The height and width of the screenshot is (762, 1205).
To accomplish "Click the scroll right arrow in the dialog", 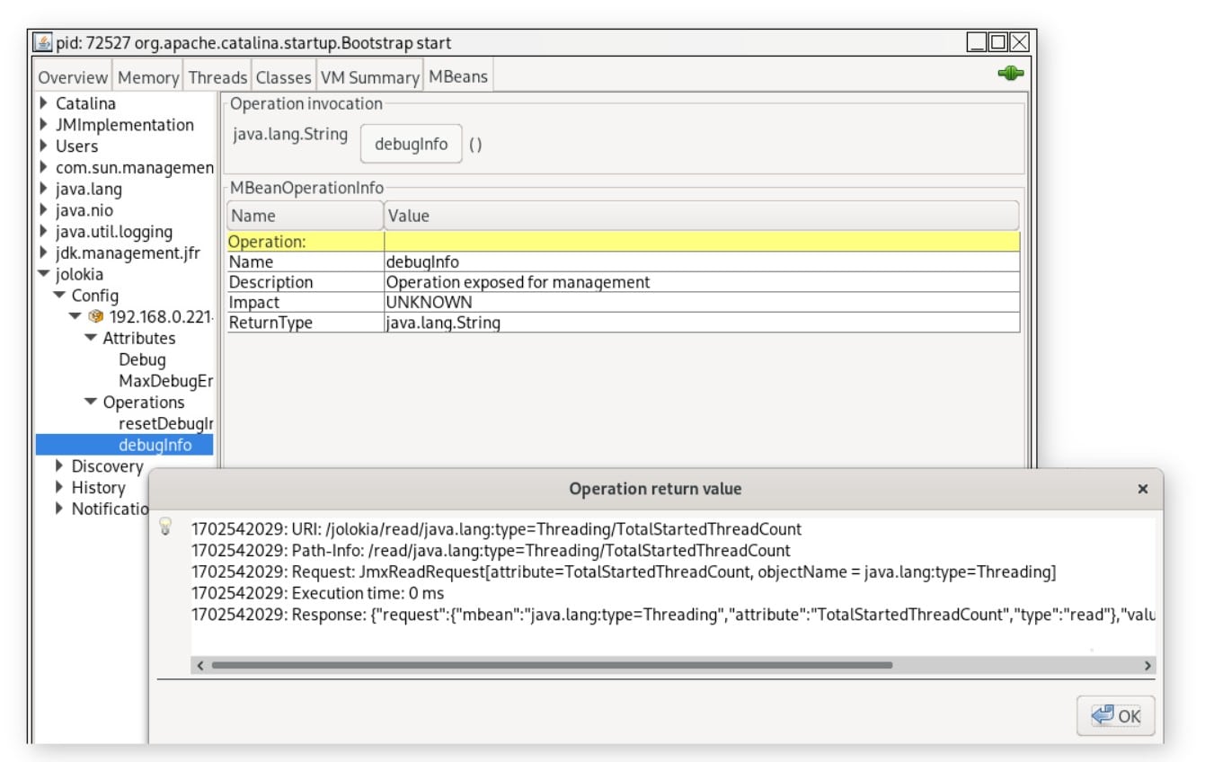I will coord(1147,666).
